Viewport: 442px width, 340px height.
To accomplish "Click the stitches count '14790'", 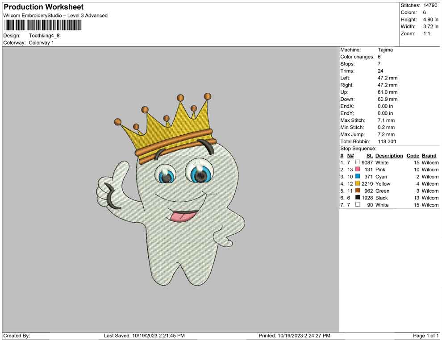I will coord(430,5).
